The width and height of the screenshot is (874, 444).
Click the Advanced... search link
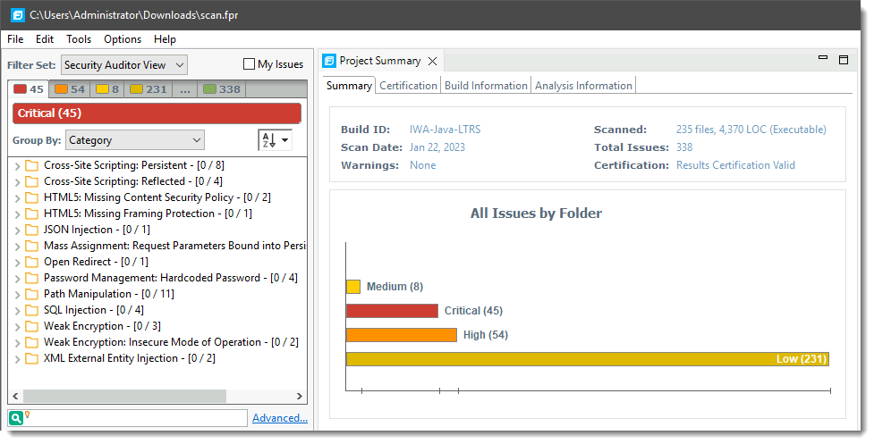click(x=280, y=418)
